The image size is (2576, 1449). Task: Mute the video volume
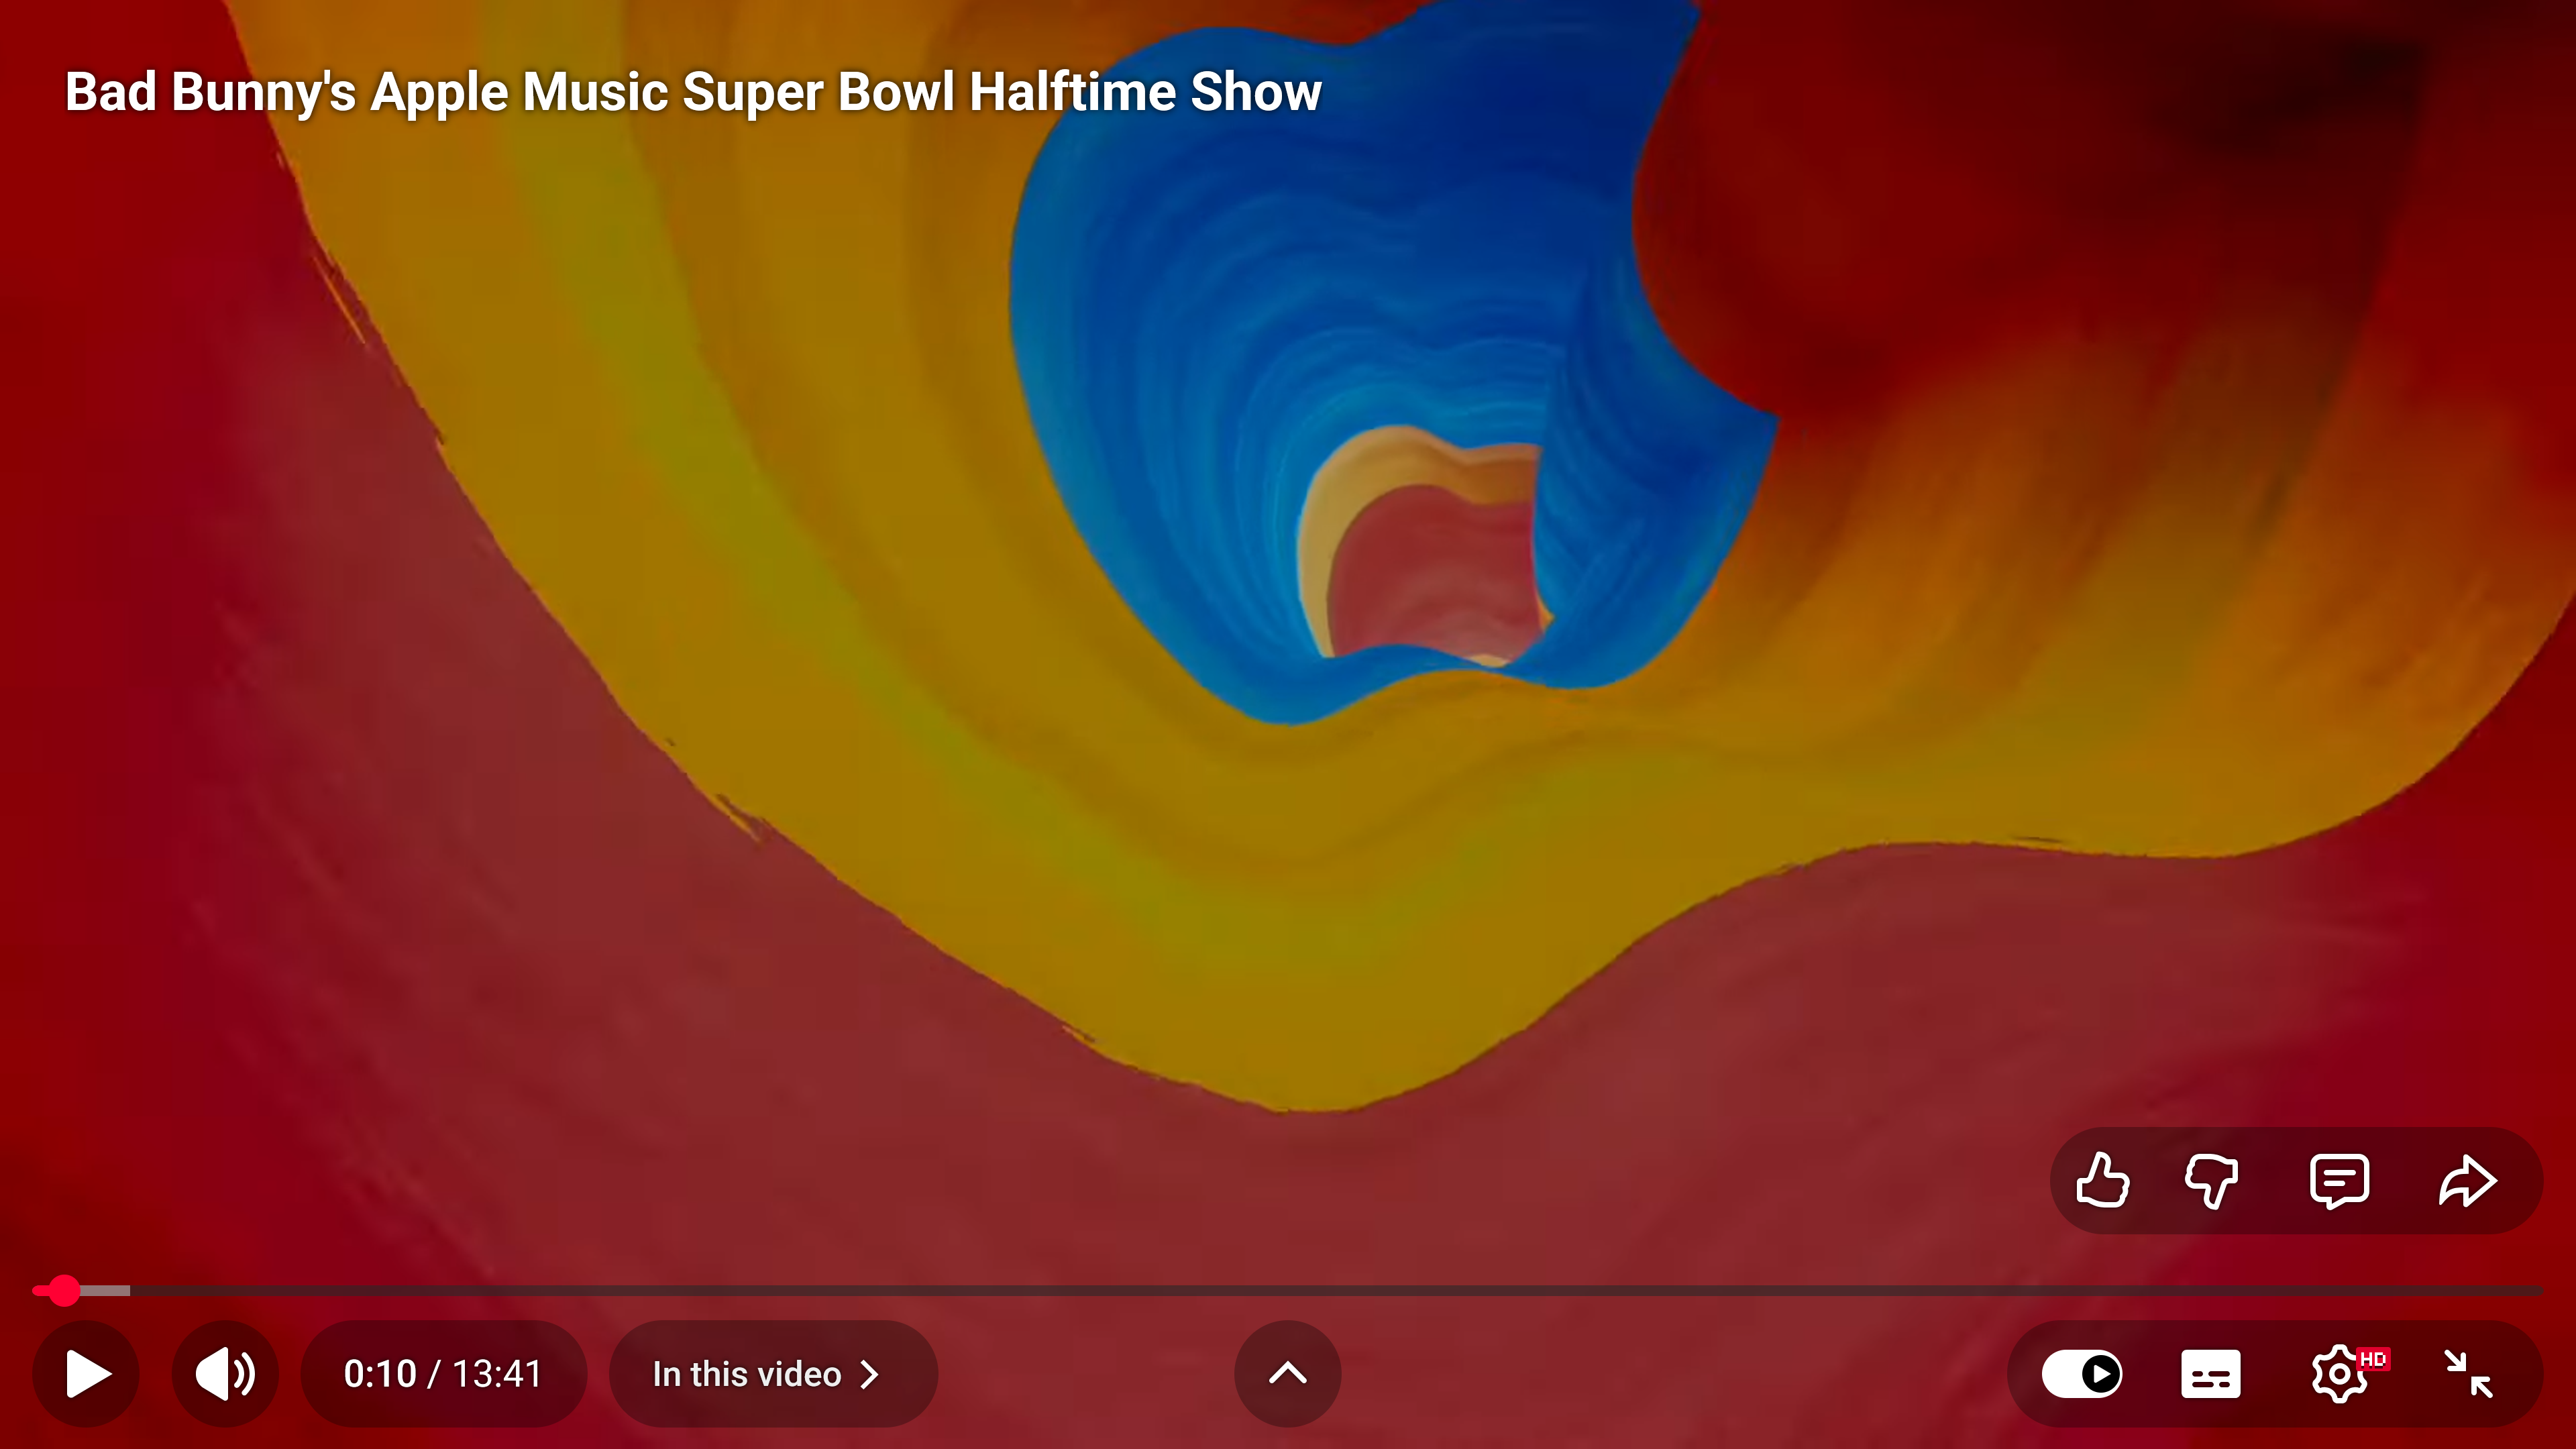tap(225, 1374)
